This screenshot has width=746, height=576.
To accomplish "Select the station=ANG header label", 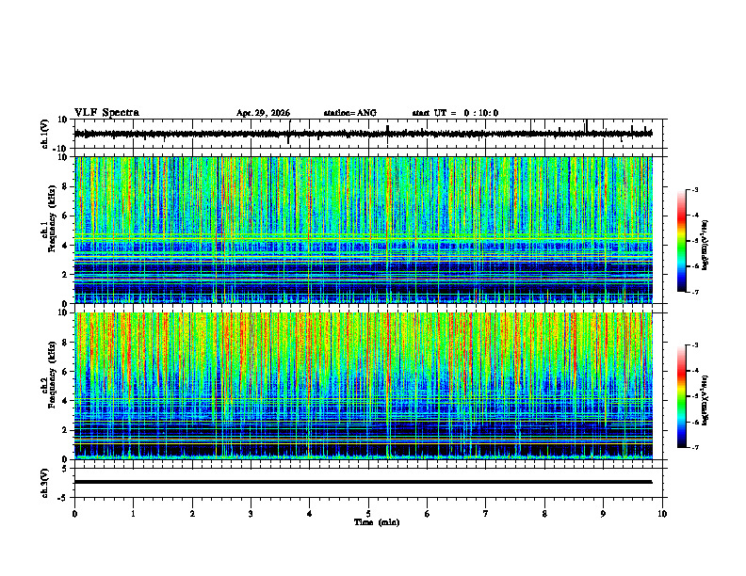I will point(350,113).
